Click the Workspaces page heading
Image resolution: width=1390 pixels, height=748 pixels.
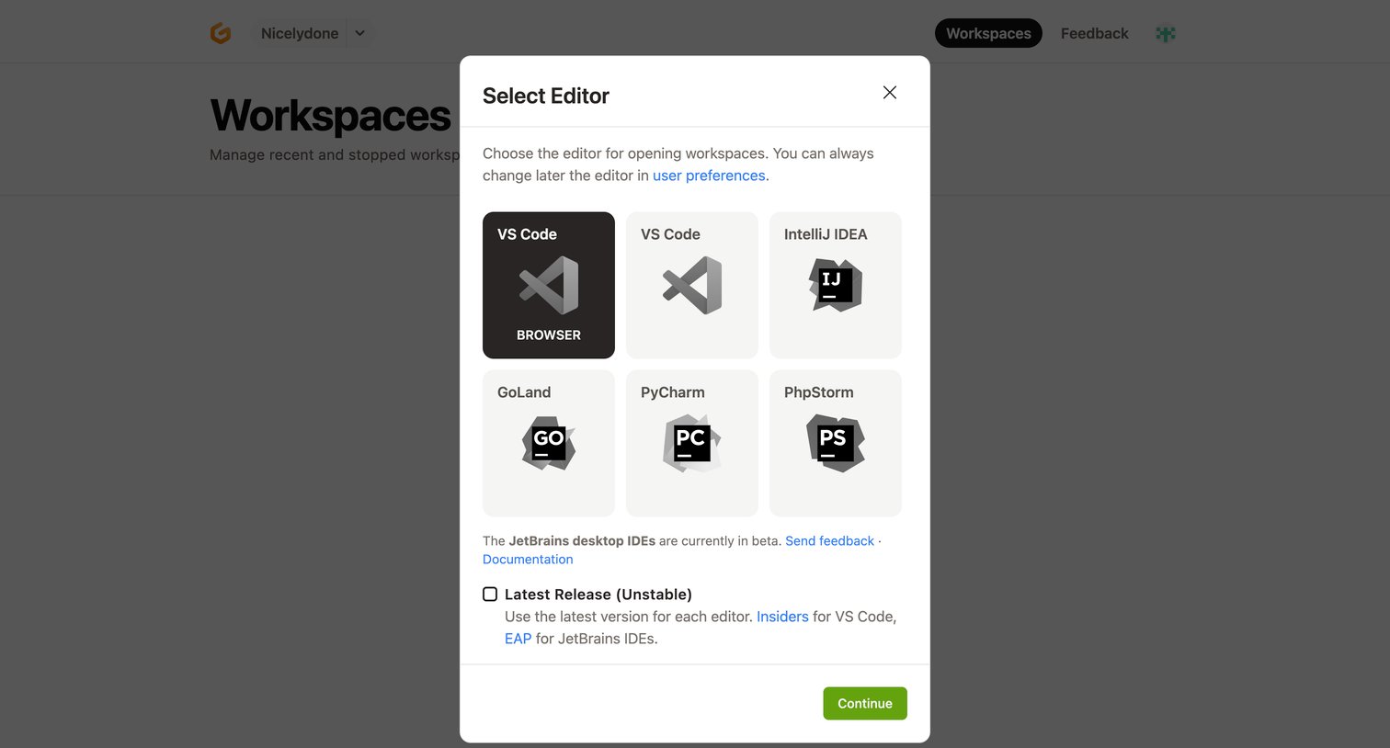(x=330, y=116)
